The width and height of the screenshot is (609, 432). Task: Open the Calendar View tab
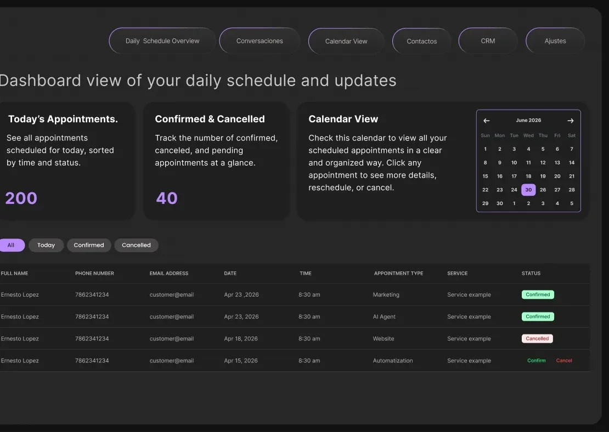(346, 41)
